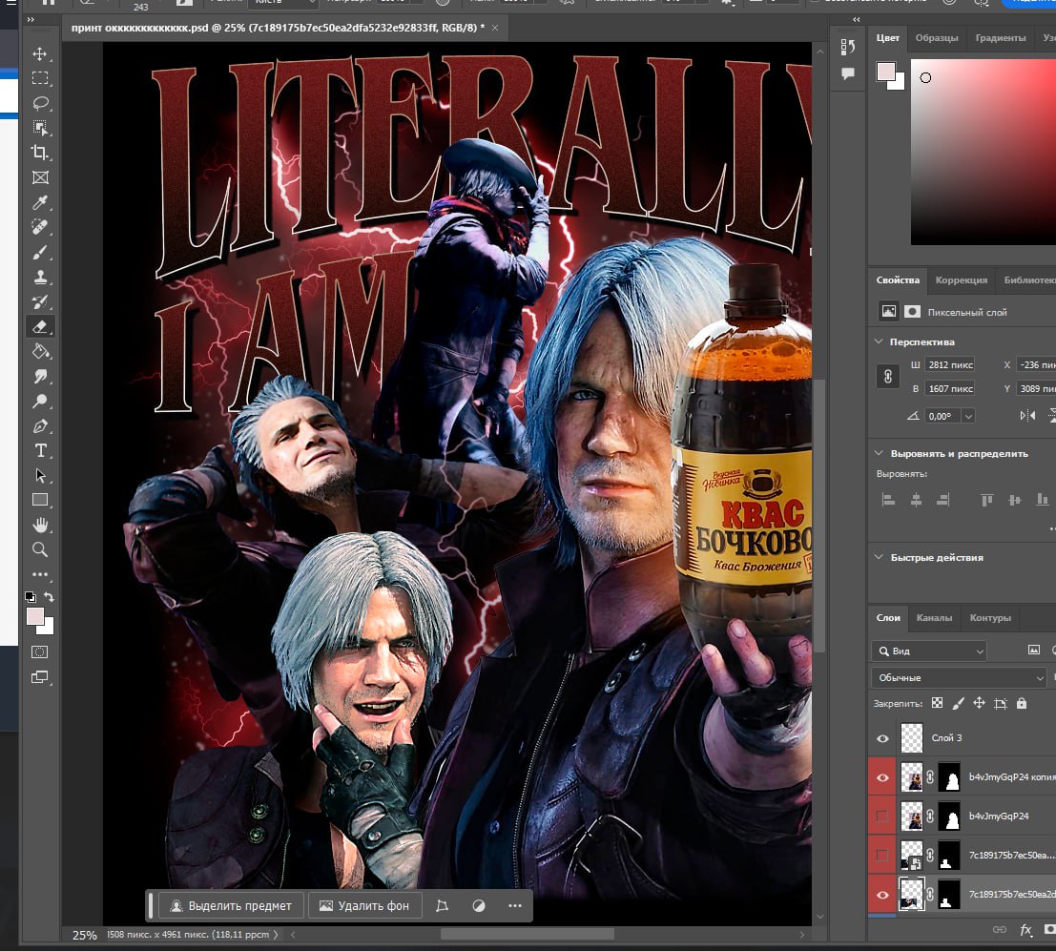The image size is (1056, 951).
Task: Hide layer b4vJmyGqP24 копия
Action: tap(882, 778)
